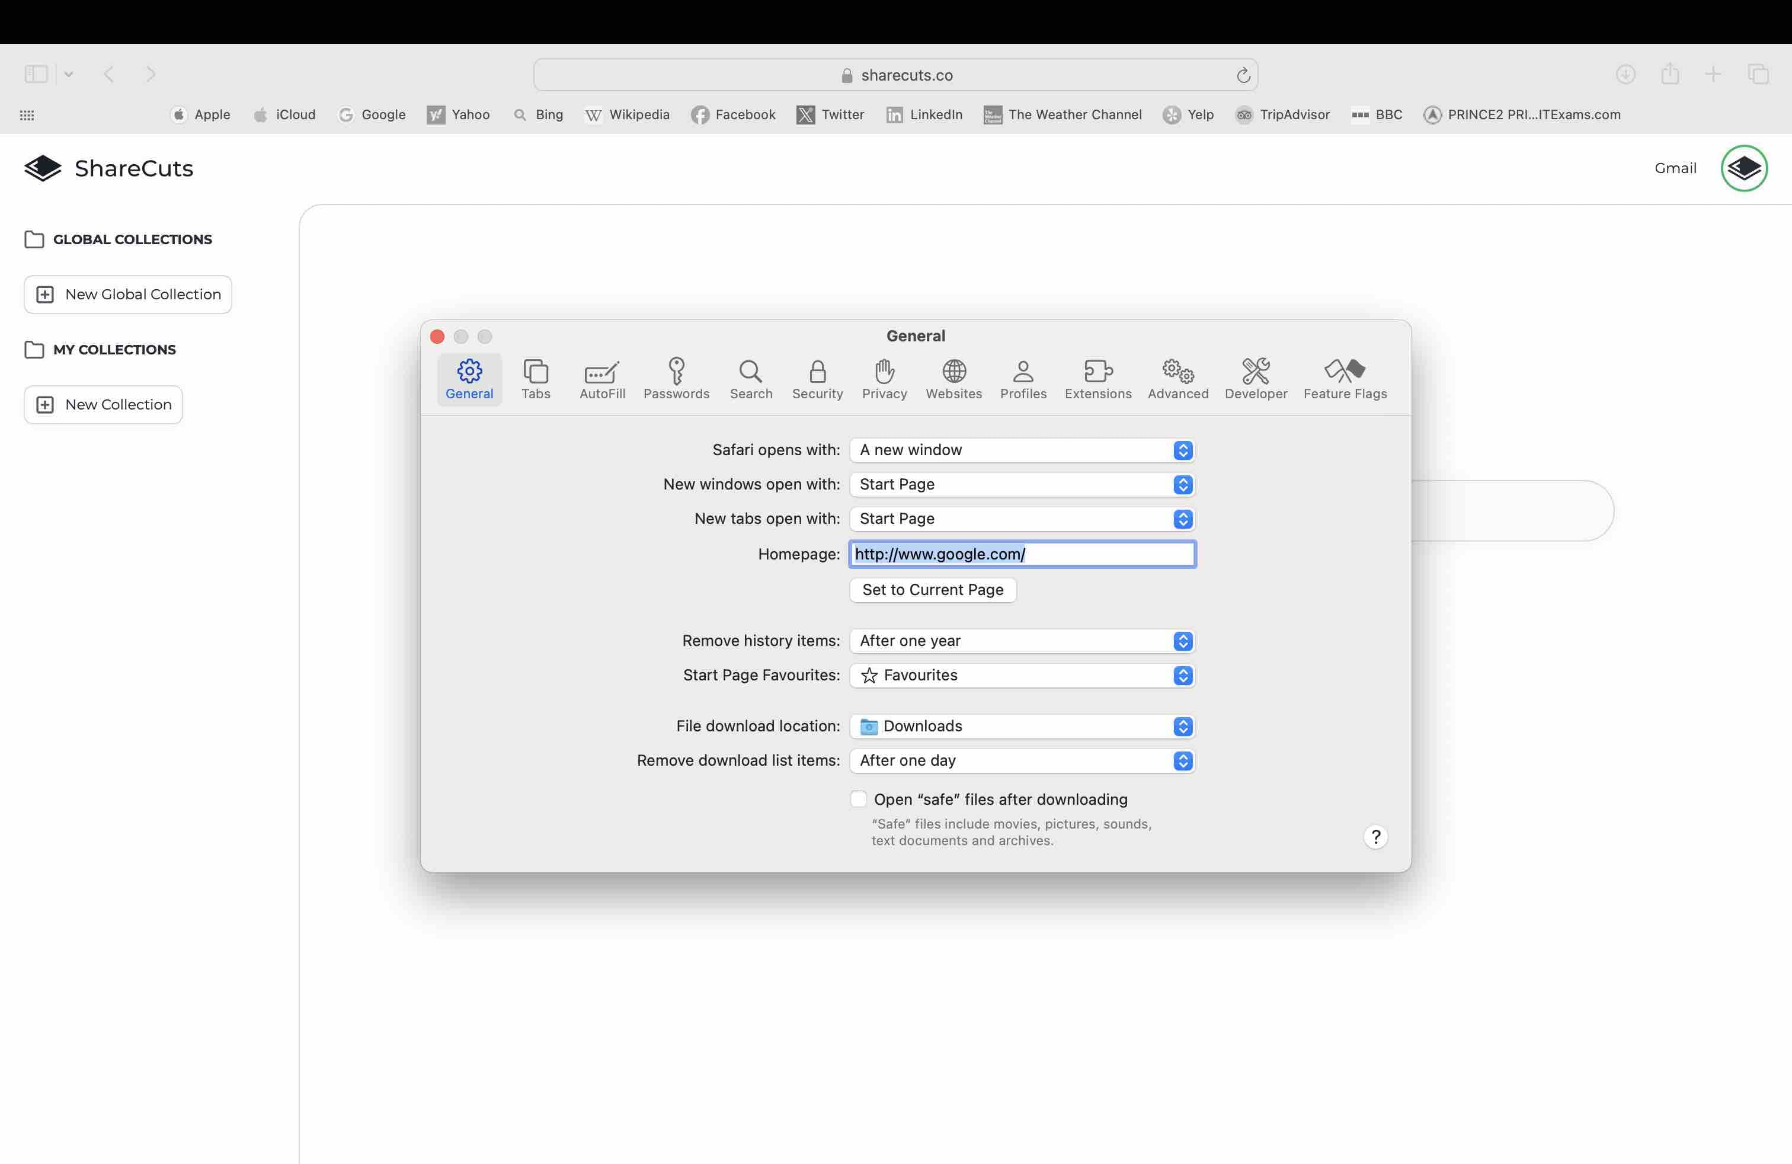Open Remove download list items dropdown
Screen dimensions: 1792x1164
1022,760
